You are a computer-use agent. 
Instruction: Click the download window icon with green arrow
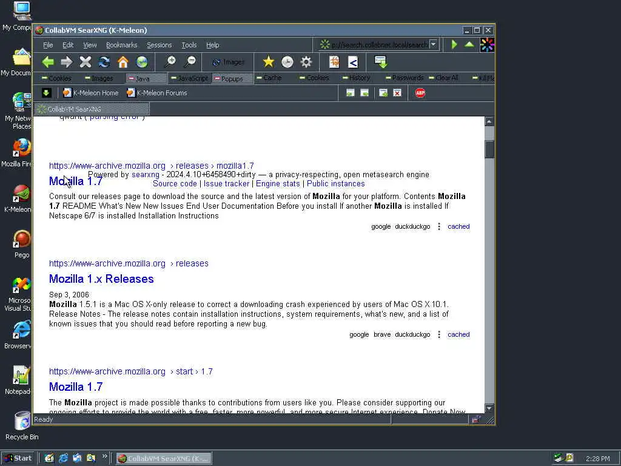[381, 62]
